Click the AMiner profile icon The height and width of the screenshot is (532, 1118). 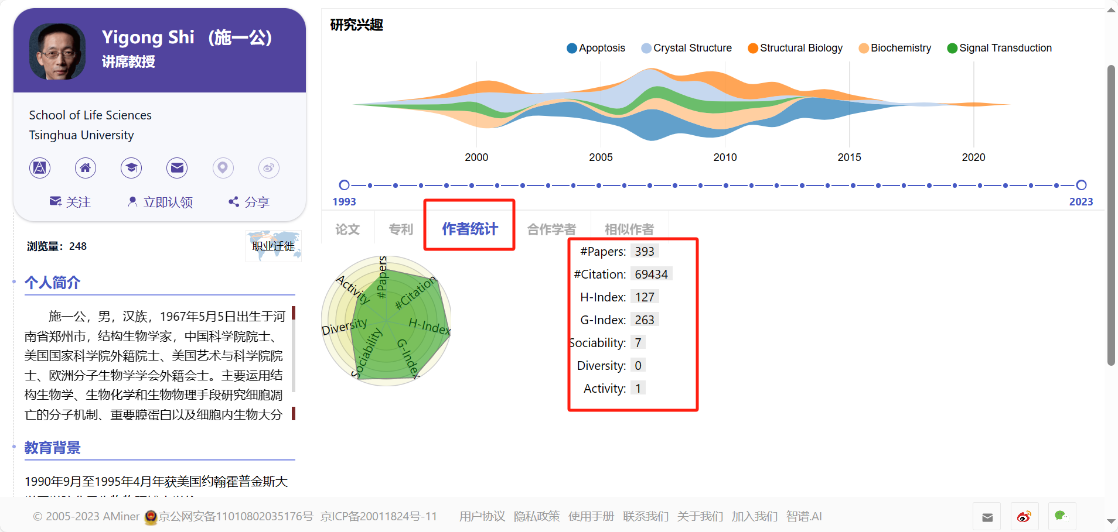[x=40, y=168]
